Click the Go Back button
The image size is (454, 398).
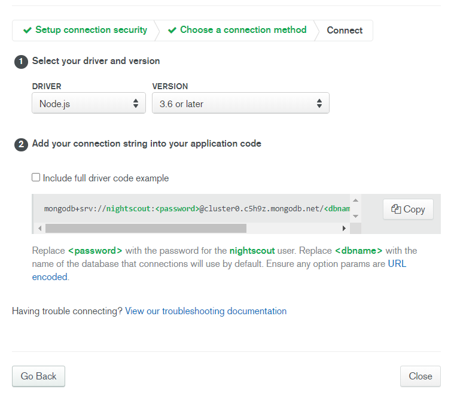click(x=38, y=376)
